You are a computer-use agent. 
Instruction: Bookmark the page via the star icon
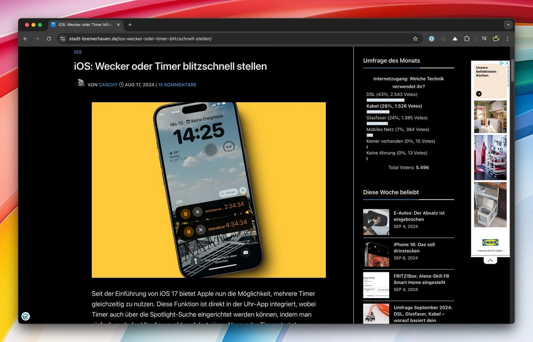415,39
